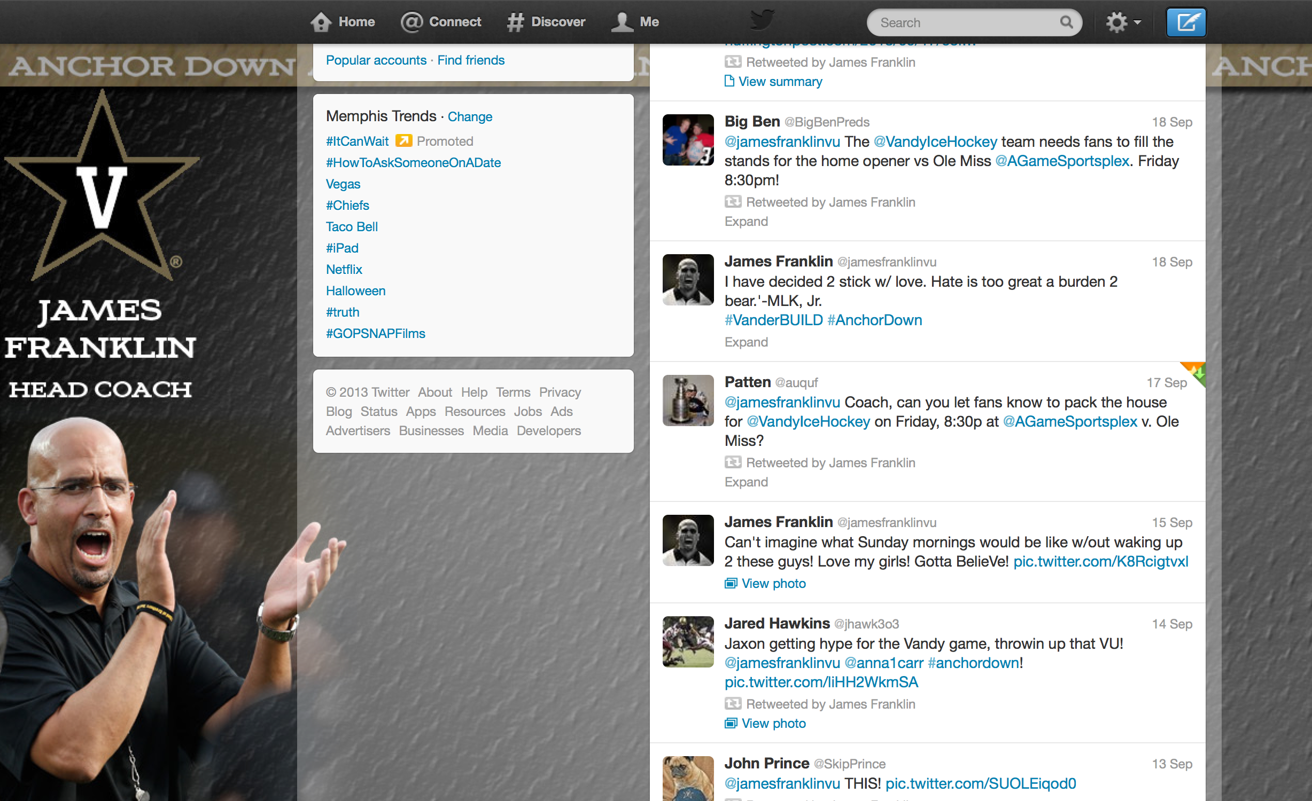
Task: Click photo icon under Jared Hawkins tweet
Action: coord(731,723)
